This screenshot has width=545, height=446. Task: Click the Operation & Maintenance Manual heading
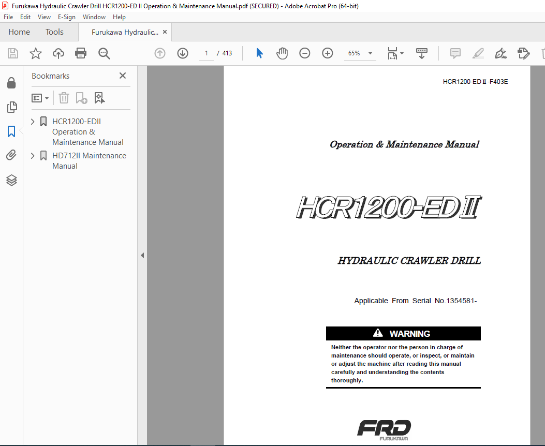[404, 144]
